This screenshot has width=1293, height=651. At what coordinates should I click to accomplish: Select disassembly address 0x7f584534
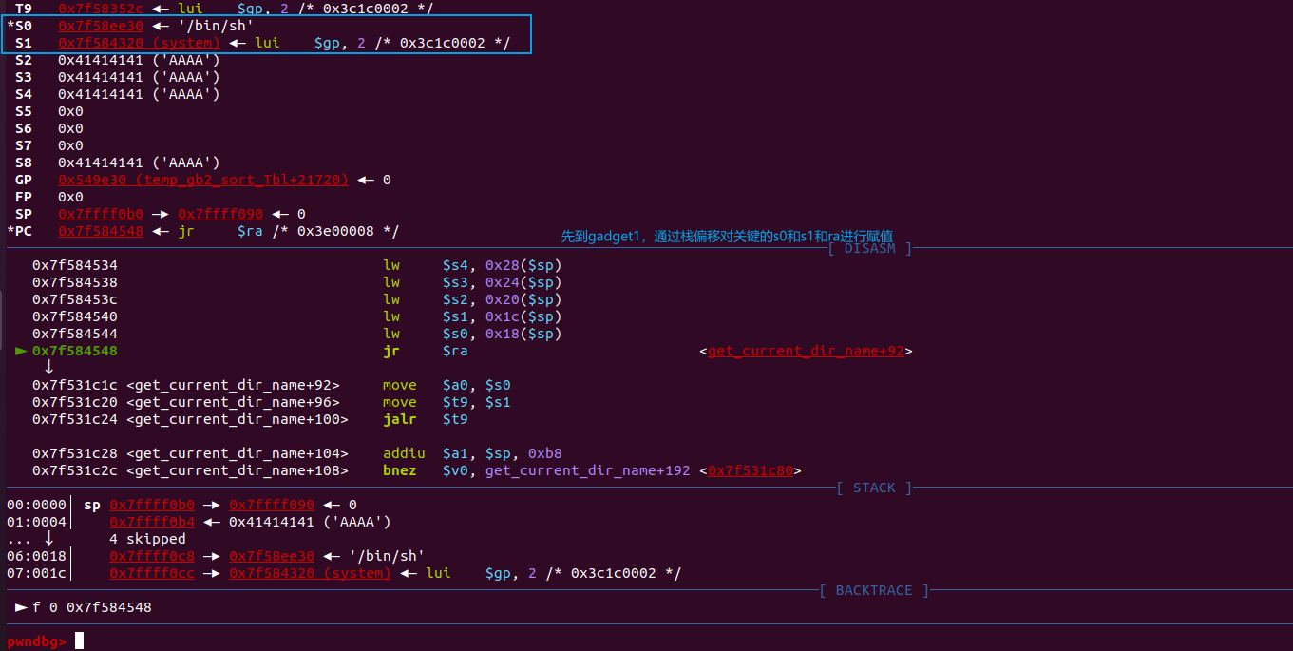coord(75,265)
